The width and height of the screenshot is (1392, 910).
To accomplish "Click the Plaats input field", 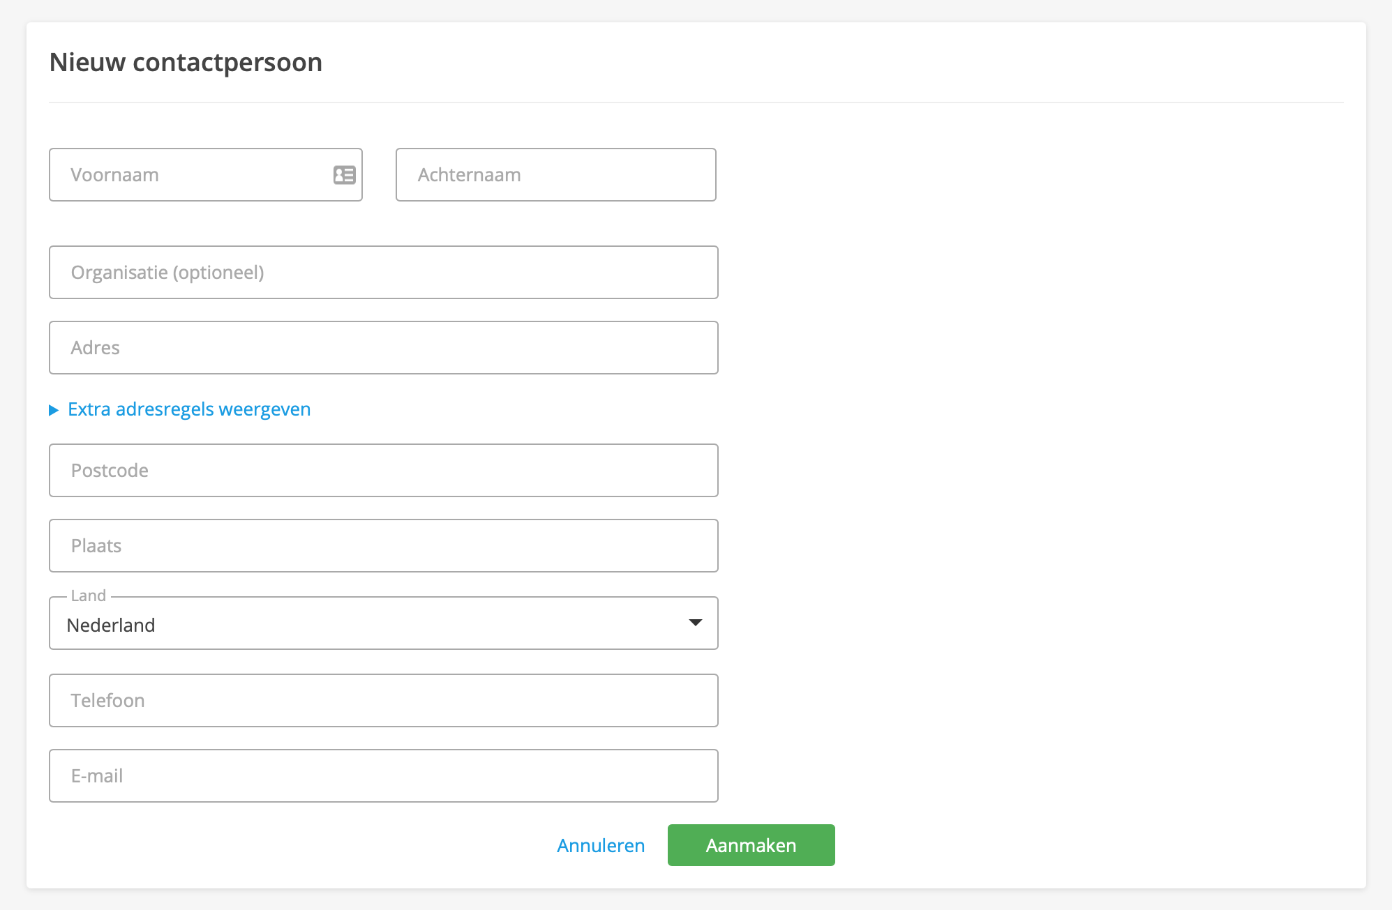I will tap(384, 546).
